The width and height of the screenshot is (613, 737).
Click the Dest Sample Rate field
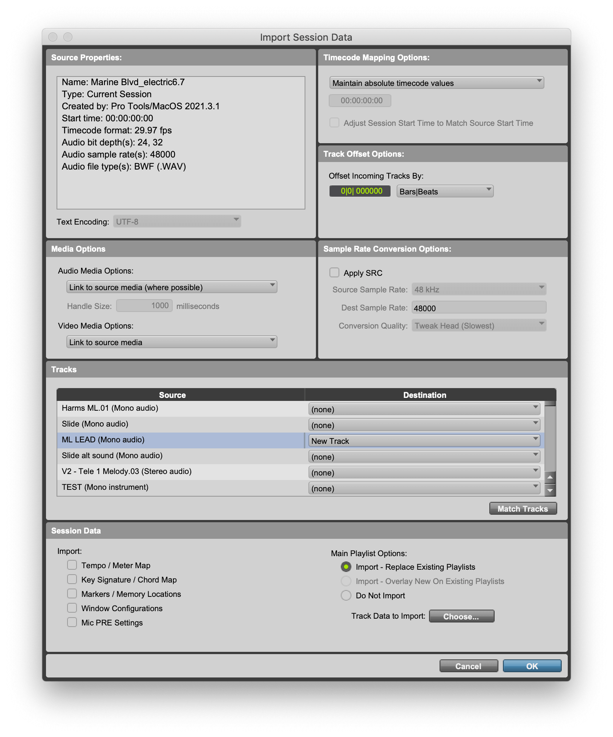click(x=479, y=308)
